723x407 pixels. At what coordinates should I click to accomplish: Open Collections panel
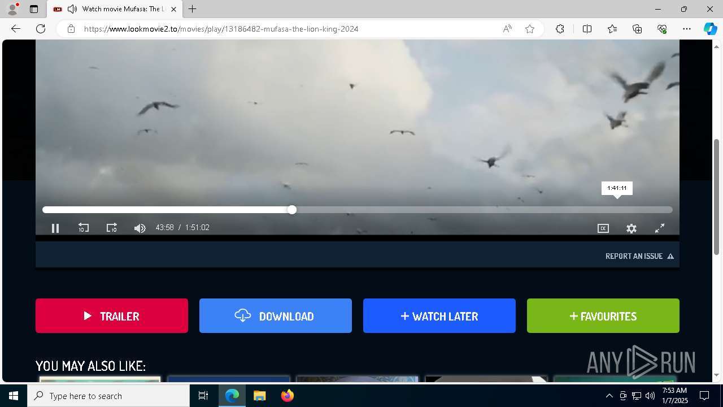click(x=637, y=29)
